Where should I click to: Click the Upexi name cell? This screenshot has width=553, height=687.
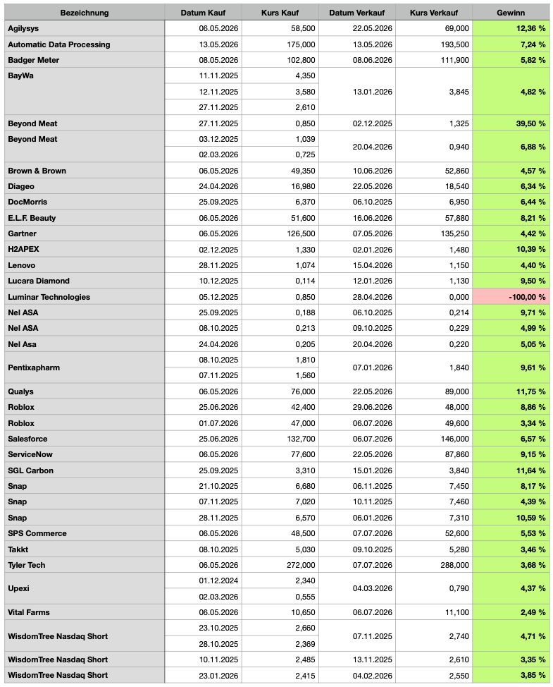[x=85, y=588]
